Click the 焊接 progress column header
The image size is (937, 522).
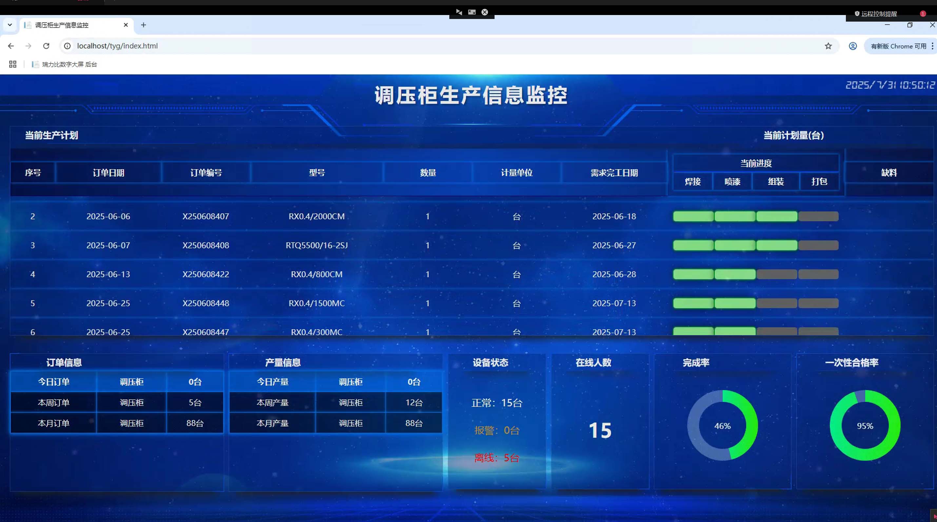(693, 182)
